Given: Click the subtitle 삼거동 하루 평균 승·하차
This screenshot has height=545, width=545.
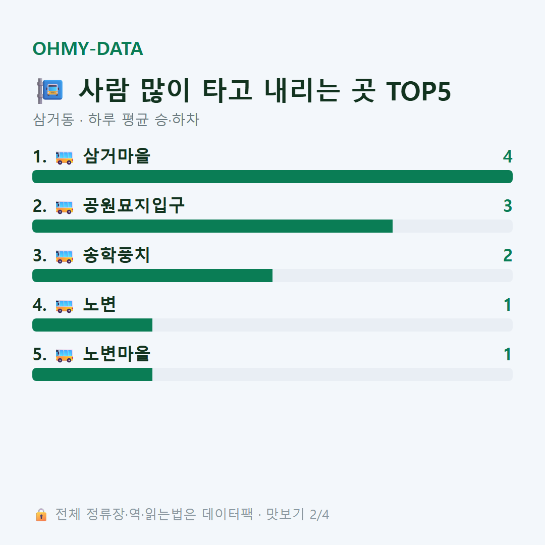Looking at the screenshot, I should tap(116, 119).
